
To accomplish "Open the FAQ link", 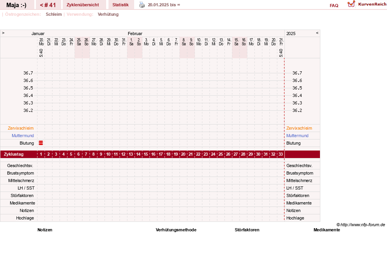I will click(x=334, y=6).
